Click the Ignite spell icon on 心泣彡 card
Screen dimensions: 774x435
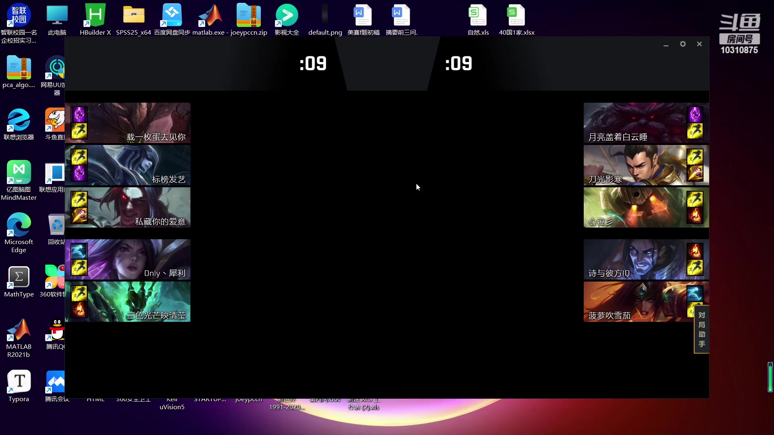[695, 215]
